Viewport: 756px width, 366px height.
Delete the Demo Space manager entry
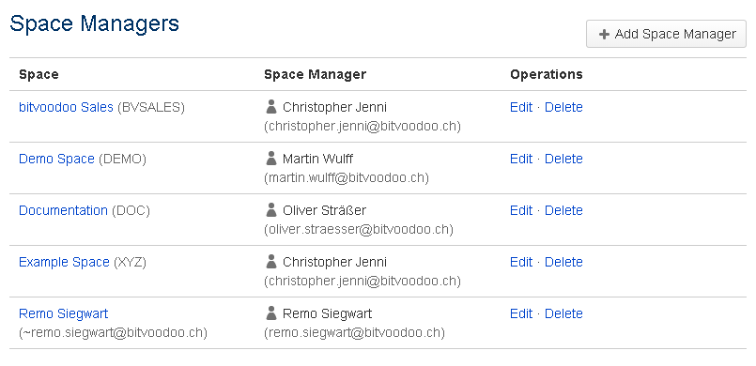click(563, 159)
